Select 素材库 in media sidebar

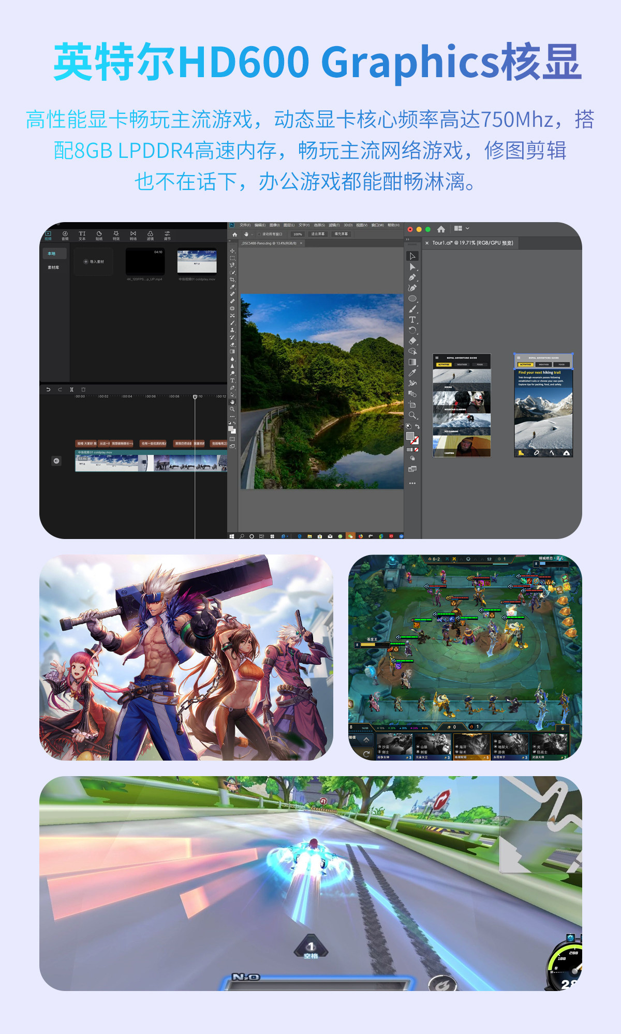53,268
